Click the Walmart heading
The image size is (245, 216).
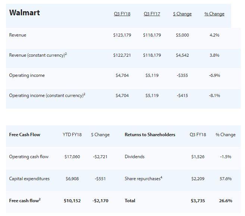pos(24,13)
